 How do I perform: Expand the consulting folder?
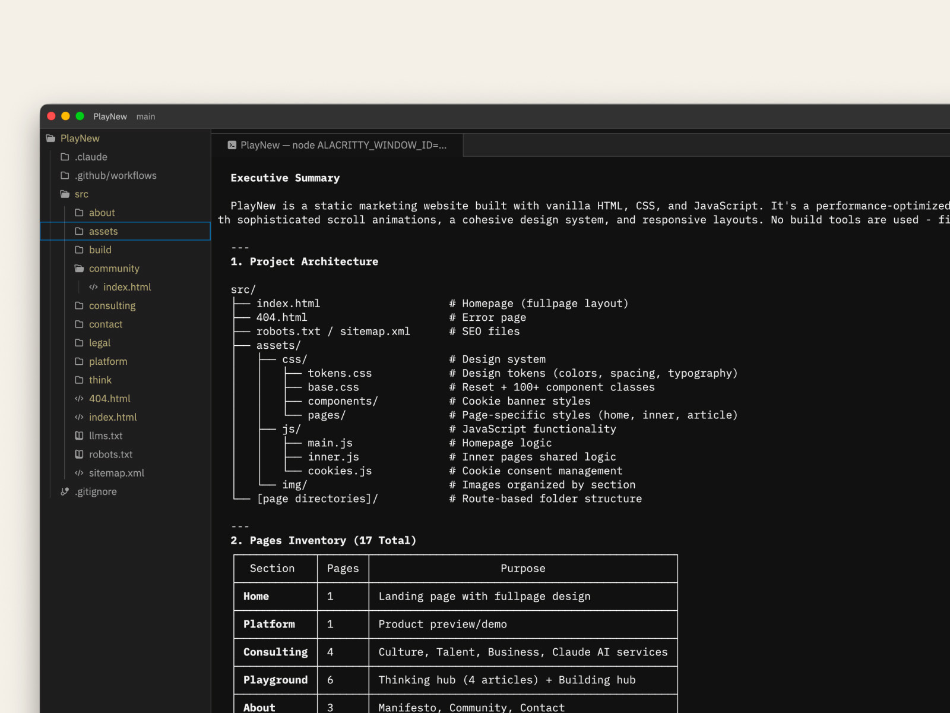click(x=112, y=305)
